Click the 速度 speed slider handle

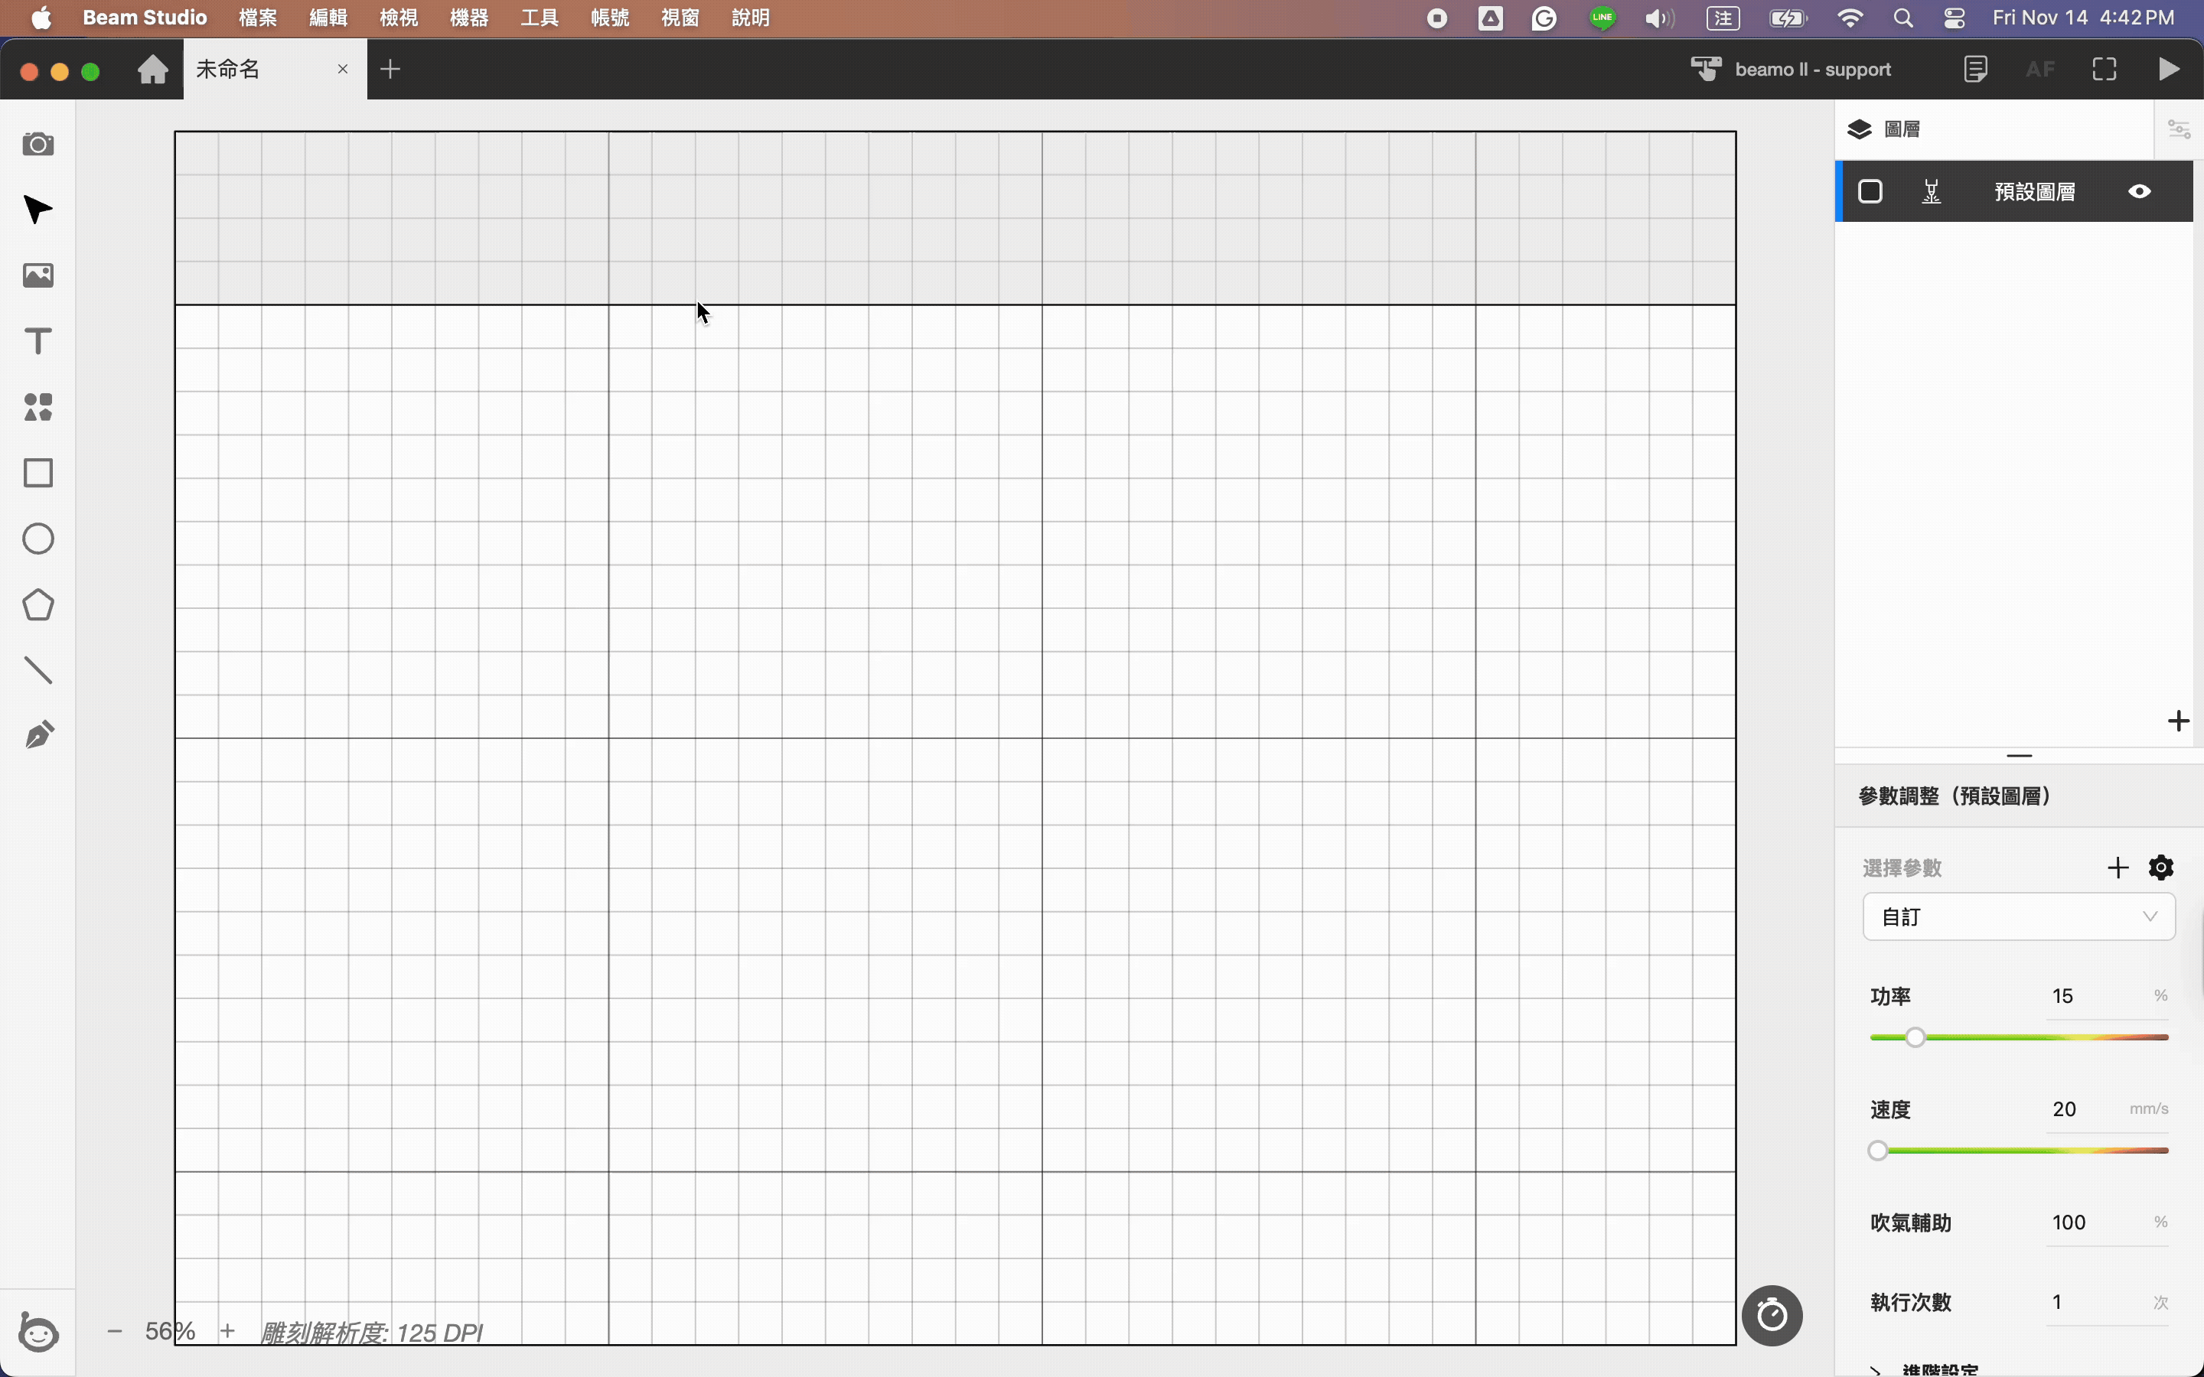(1878, 1151)
